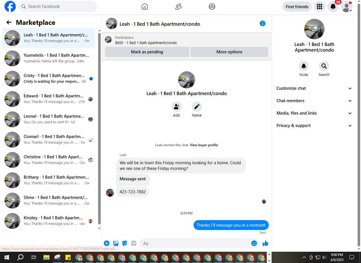Open the Leah conversation in list
The height and width of the screenshot is (263, 361).
coord(49,38)
